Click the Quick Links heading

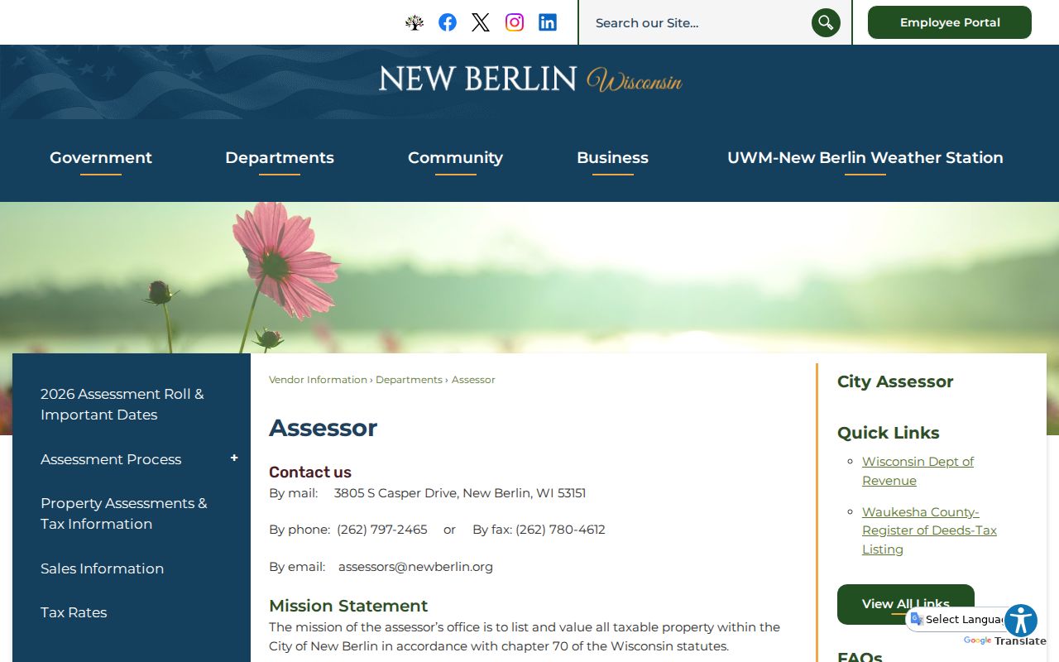[889, 433]
